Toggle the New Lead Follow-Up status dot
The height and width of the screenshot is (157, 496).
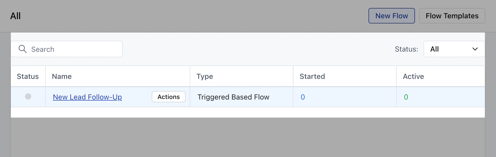(x=28, y=96)
